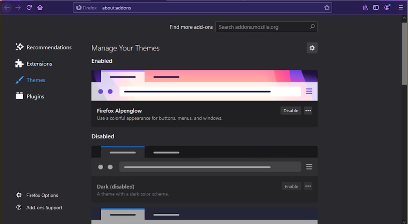Click the Themes paintbrush icon
This screenshot has width=408, height=224.
19,80
